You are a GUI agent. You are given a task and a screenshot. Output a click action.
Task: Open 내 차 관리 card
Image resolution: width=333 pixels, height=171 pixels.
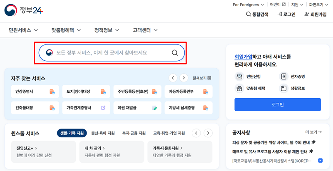click(x=112, y=152)
